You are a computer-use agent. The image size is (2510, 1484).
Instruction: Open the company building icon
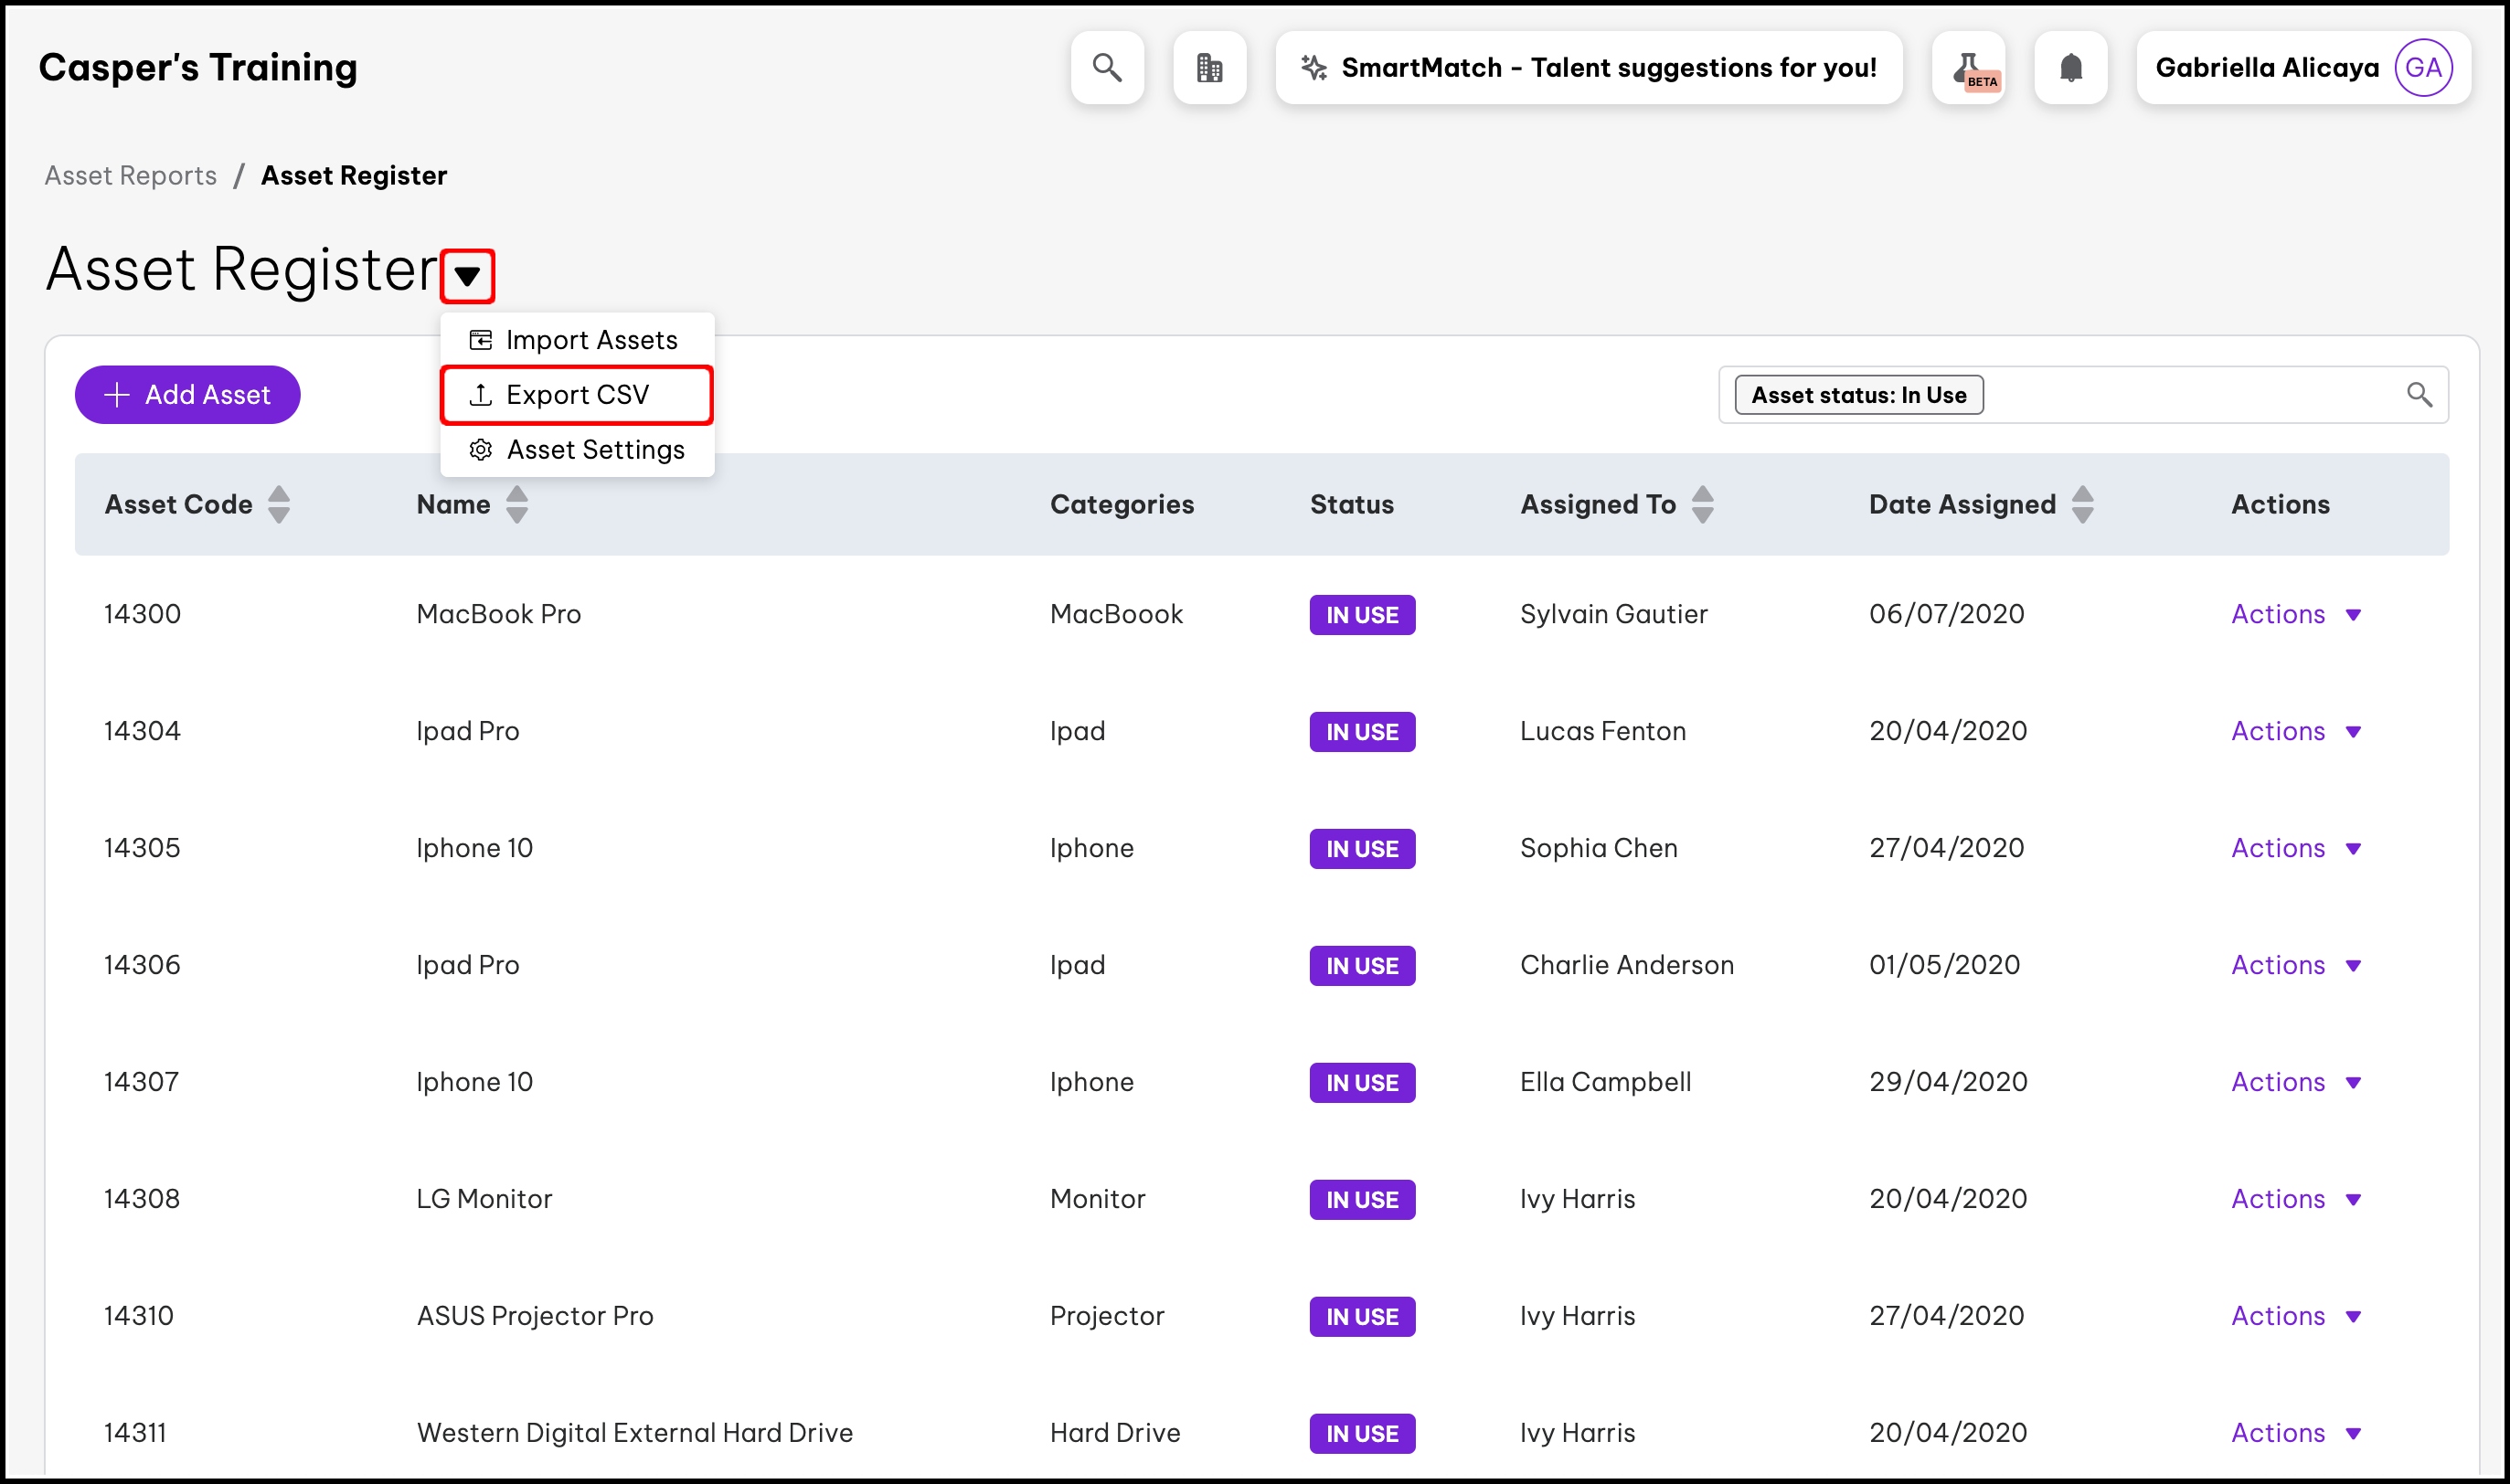[1209, 68]
